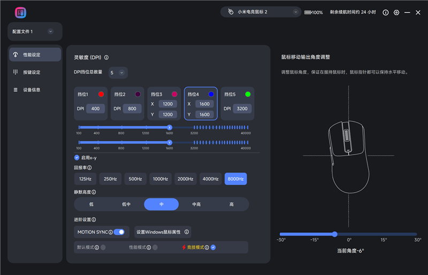Open the DPI挡位总数量 dropdown
This screenshot has width=428, height=275.
(118, 73)
